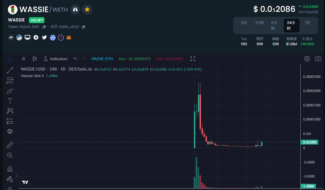Click the WASSIE token logo

[13, 10]
